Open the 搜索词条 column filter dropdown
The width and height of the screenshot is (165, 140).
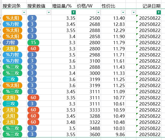coord(24,13)
